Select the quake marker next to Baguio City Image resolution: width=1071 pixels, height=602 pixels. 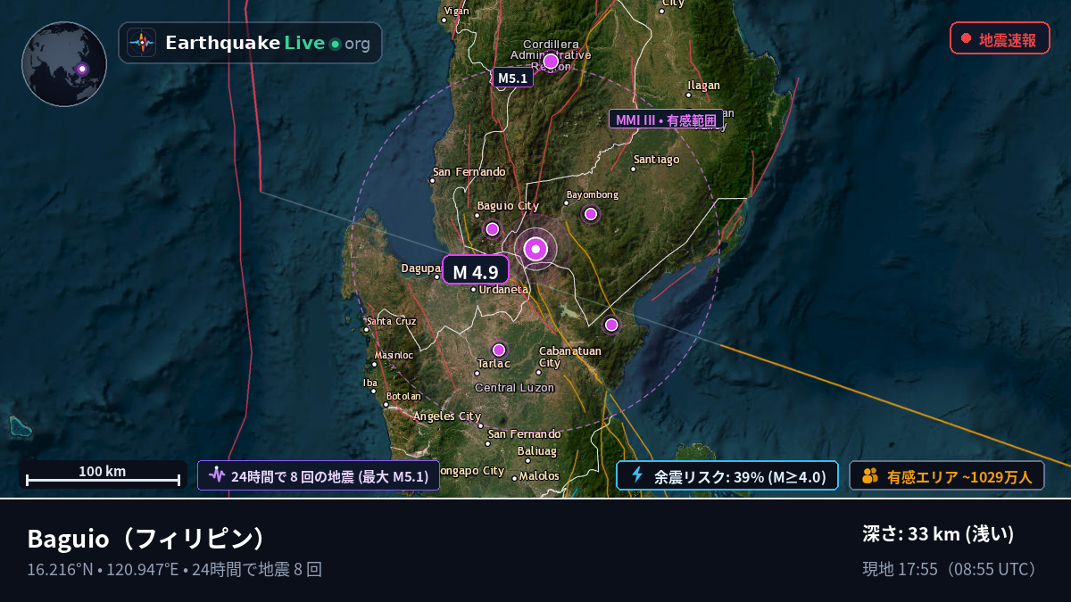click(492, 229)
